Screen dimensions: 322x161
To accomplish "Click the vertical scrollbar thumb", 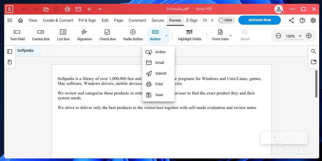I will tap(316, 84).
